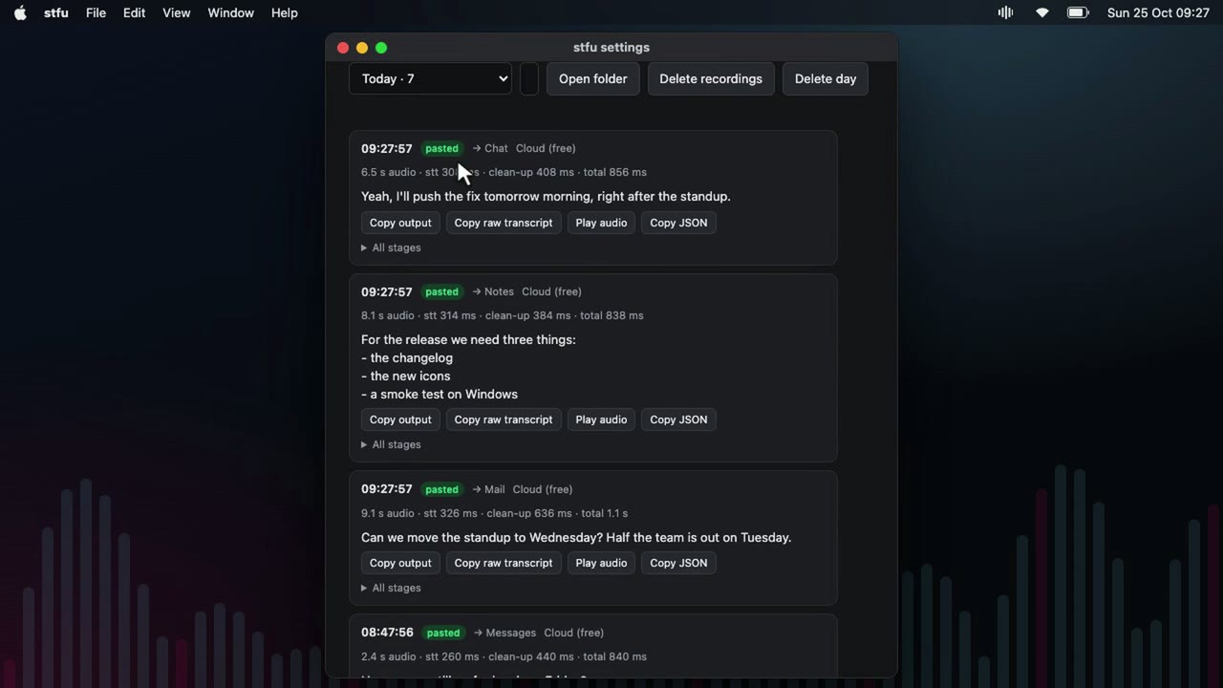Screen dimensions: 1223x688
Task: Open the Window menu
Action: 231,12
